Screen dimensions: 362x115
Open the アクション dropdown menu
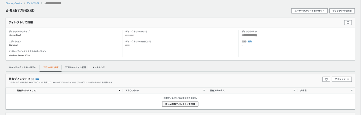click(x=342, y=79)
